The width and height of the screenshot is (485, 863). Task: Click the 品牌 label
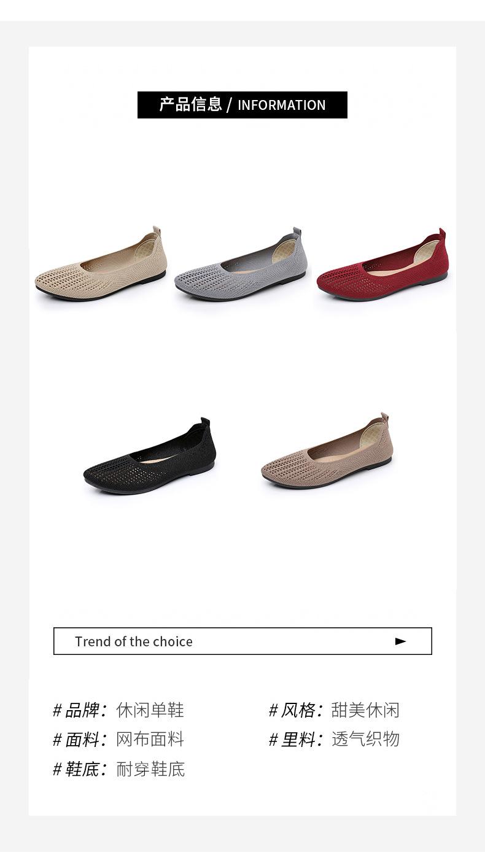82,711
